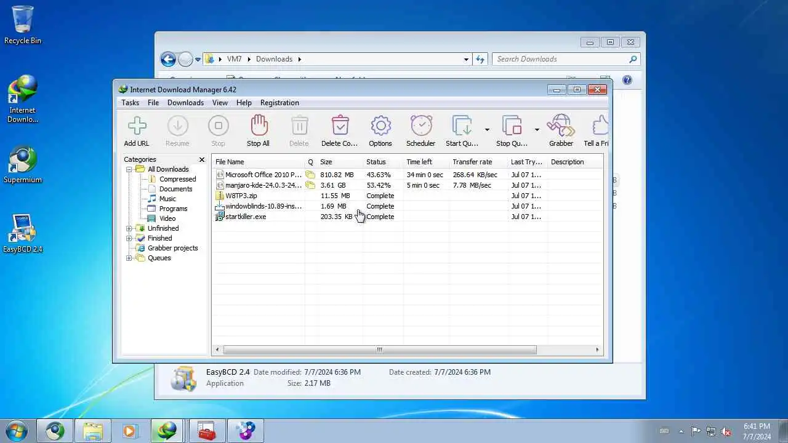Select Documents category
The height and width of the screenshot is (443, 788).
[175, 189]
